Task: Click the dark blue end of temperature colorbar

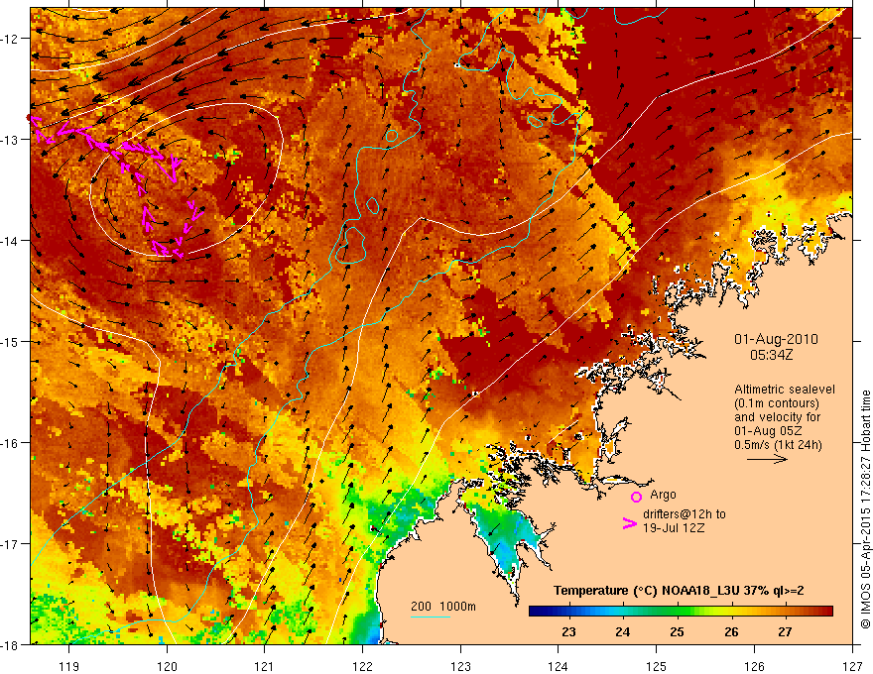Action: pos(536,612)
